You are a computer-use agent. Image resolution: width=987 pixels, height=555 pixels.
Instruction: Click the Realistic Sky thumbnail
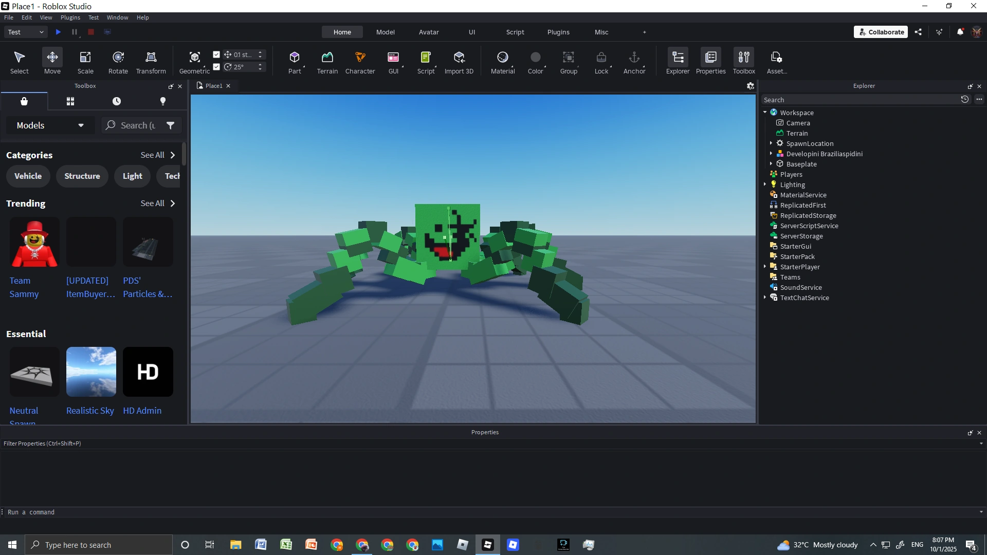click(91, 372)
